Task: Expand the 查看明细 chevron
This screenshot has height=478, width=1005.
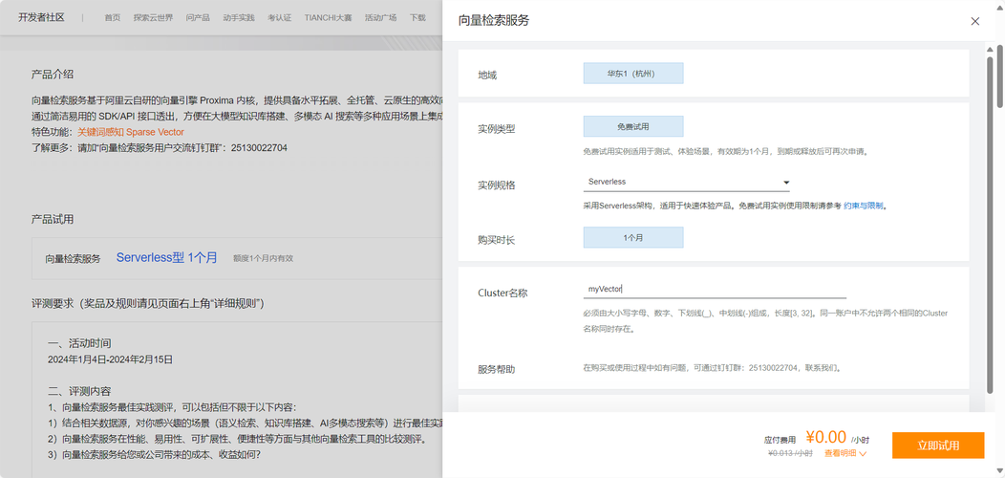Action: 862,453
